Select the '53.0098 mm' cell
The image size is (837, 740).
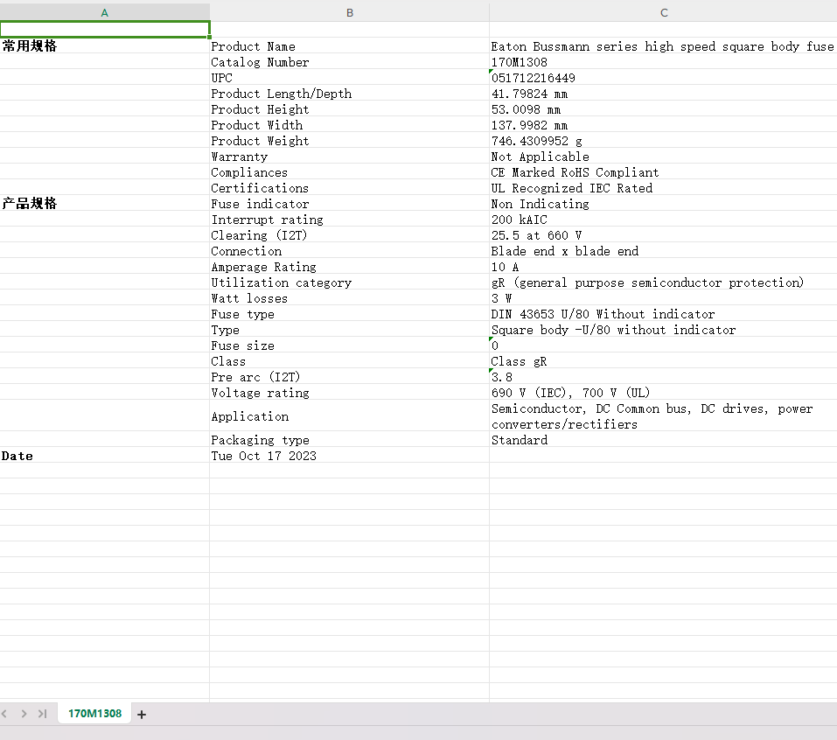coord(663,109)
